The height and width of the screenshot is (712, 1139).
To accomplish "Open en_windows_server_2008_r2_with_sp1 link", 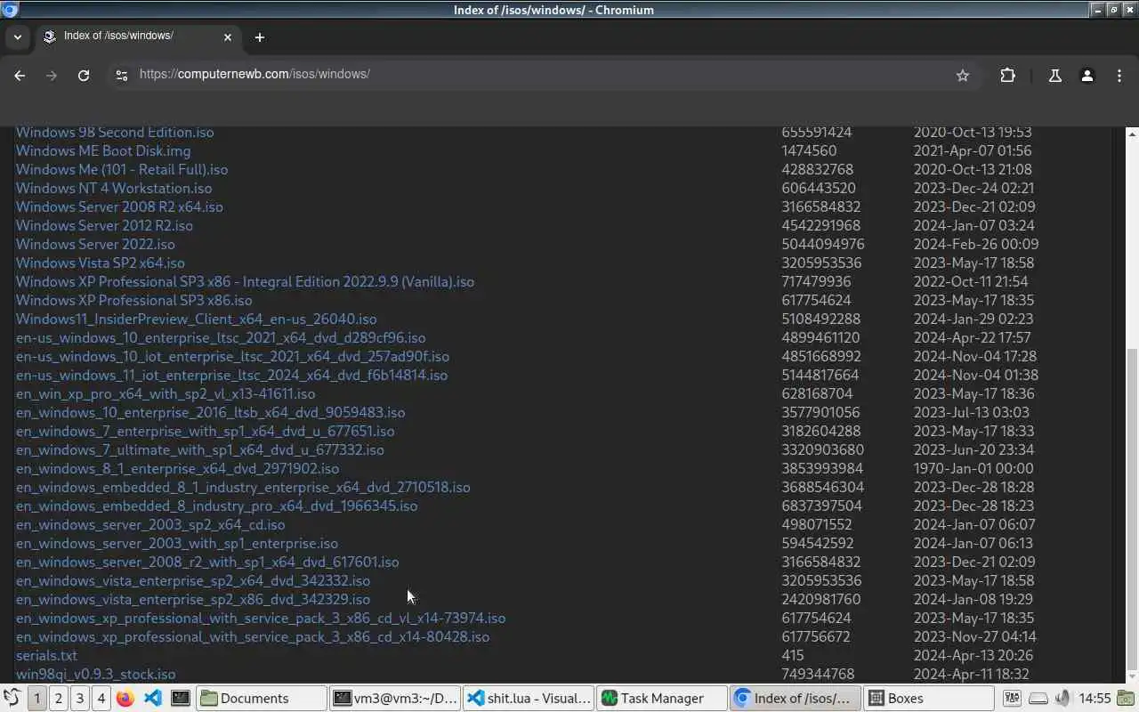I will tap(207, 562).
